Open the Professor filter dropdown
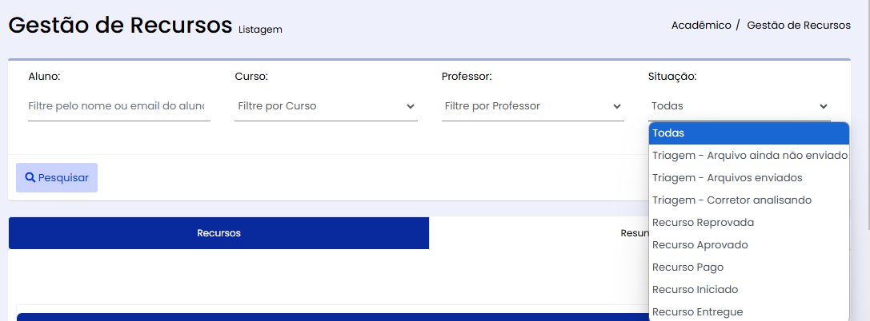The image size is (870, 321). click(x=533, y=105)
